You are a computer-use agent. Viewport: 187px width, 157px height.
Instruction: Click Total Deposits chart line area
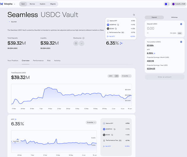click(72, 95)
